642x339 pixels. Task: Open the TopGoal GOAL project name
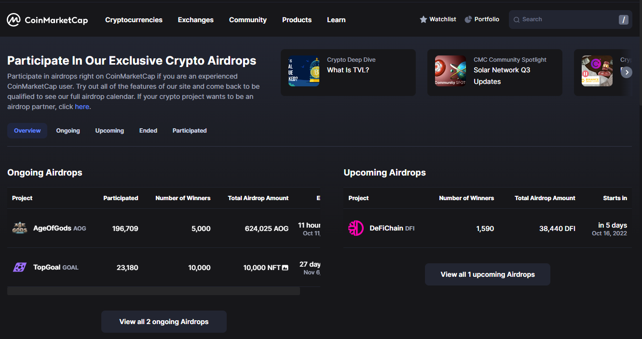pos(55,267)
